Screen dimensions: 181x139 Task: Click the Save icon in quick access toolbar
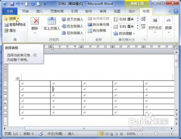click(x=12, y=4)
